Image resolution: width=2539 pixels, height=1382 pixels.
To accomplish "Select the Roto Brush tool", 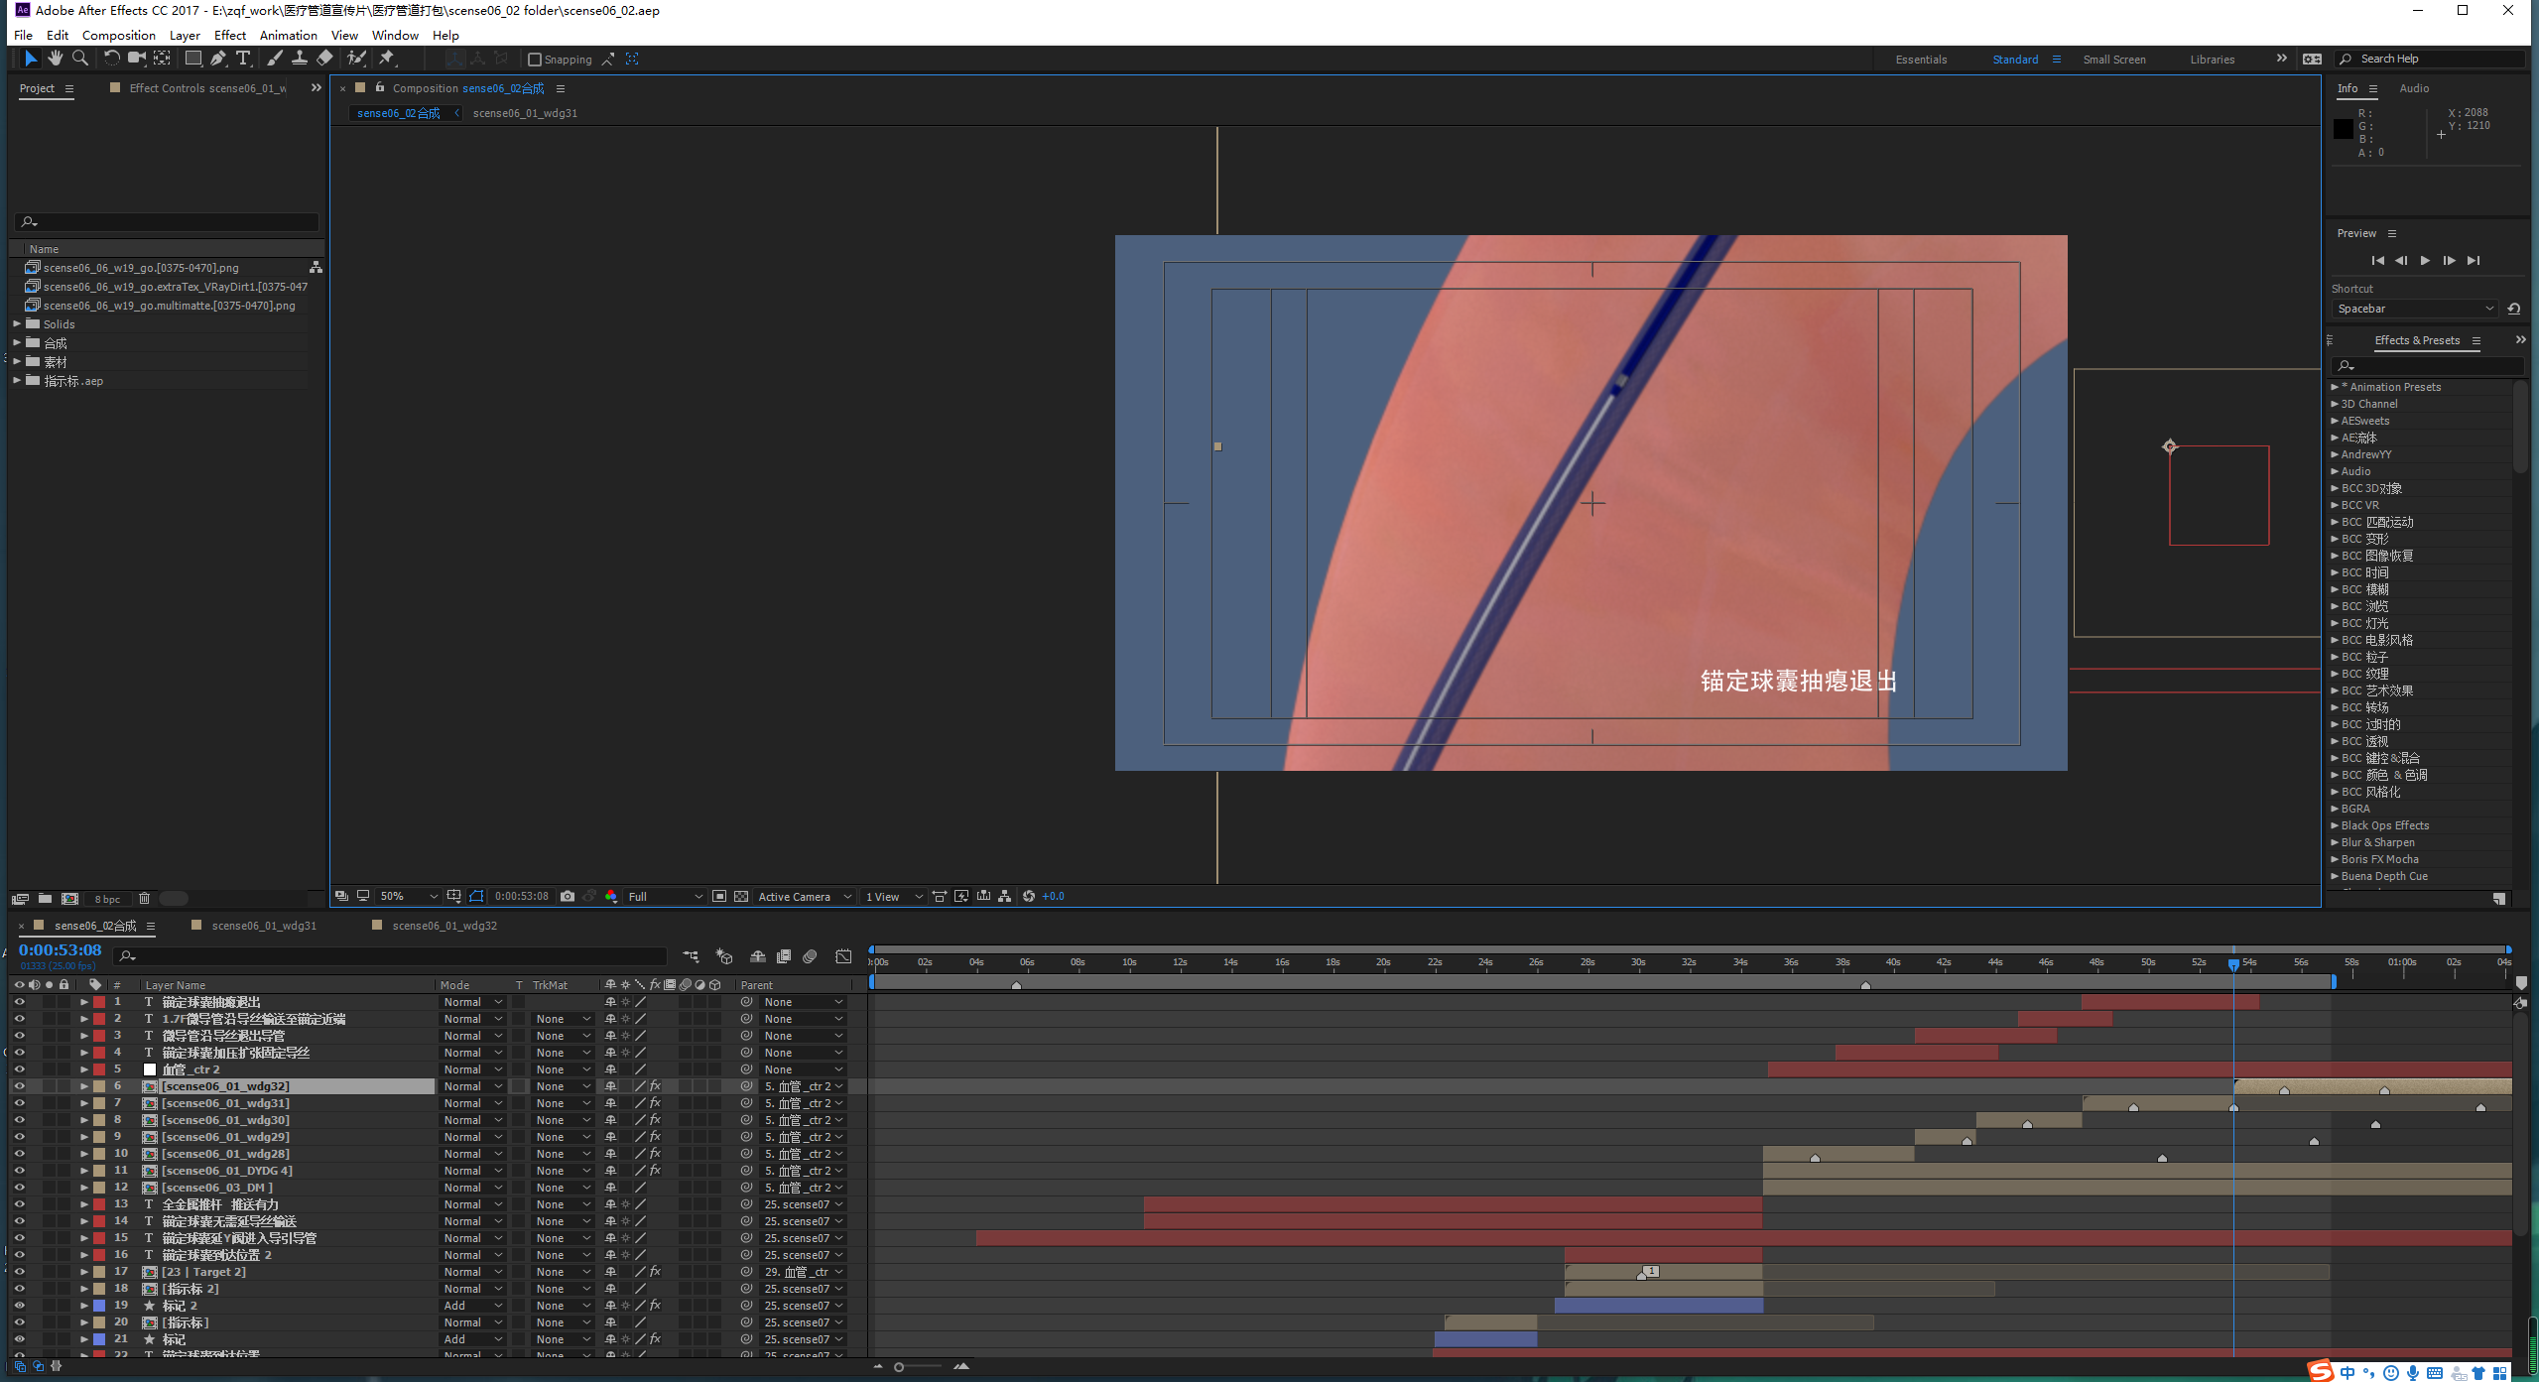I will 356,60.
